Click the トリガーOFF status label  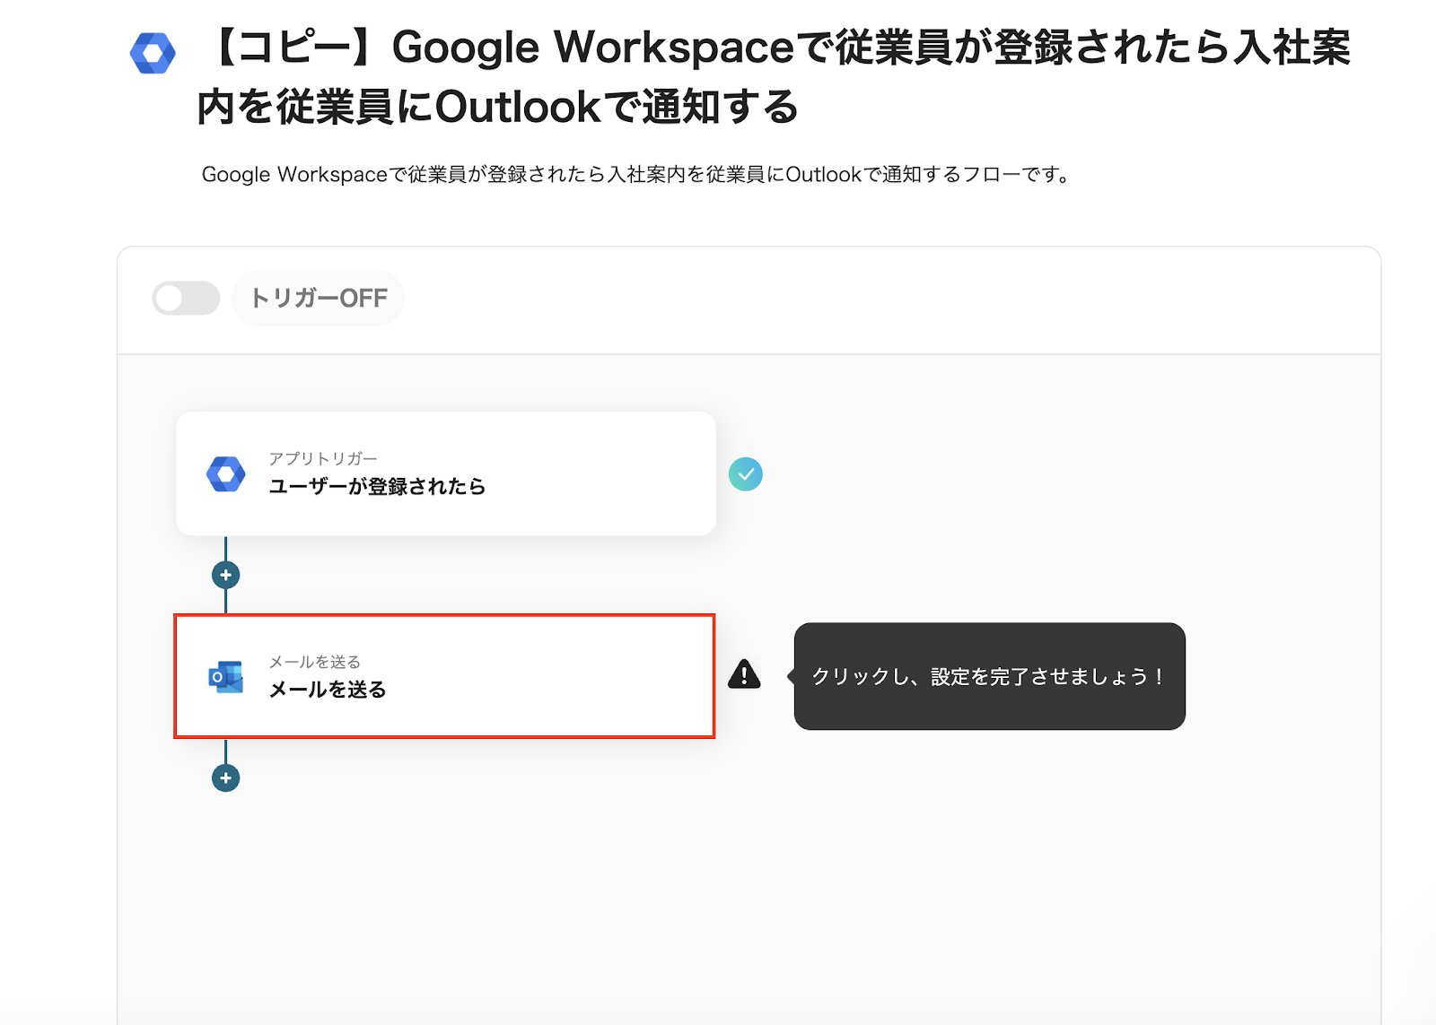coord(319,298)
